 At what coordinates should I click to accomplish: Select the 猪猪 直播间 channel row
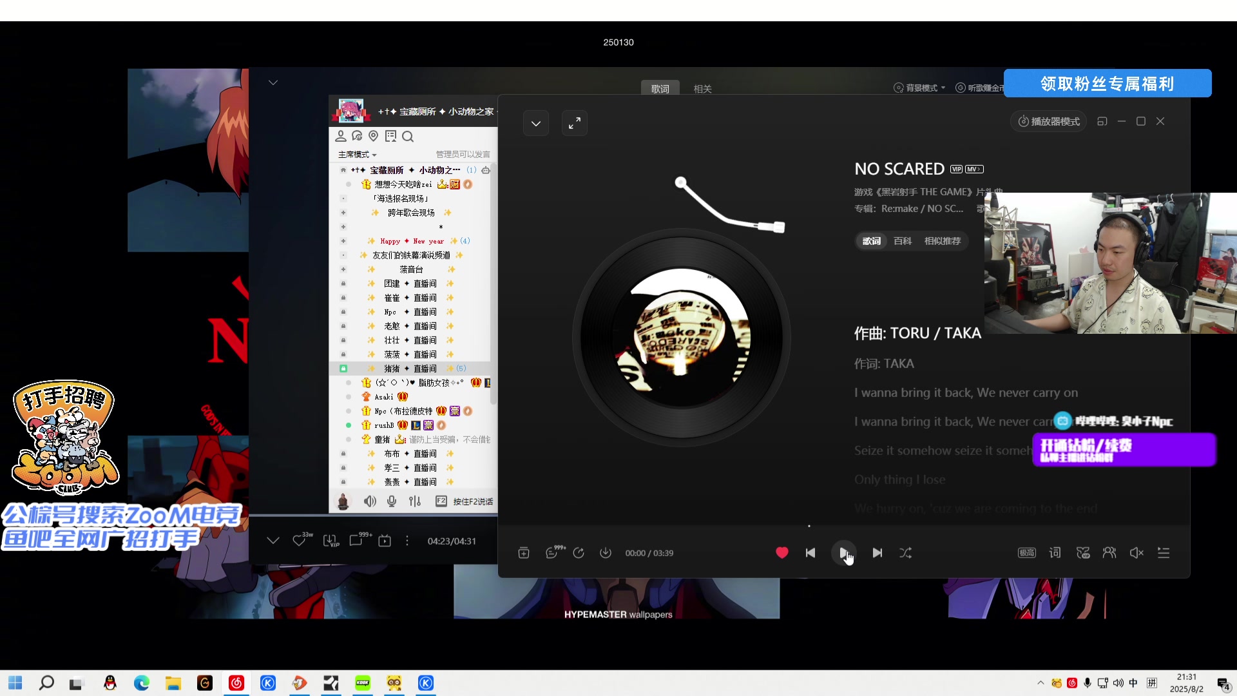pyautogui.click(x=410, y=369)
